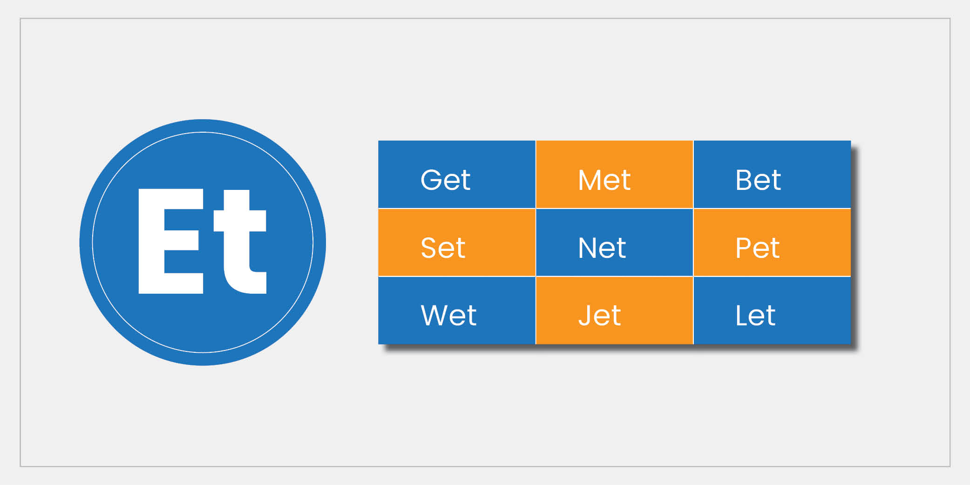Select the orange Met tile

614,174
